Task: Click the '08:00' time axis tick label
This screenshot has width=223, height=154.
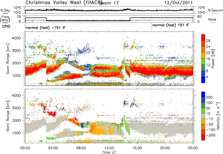Action: point(81,148)
